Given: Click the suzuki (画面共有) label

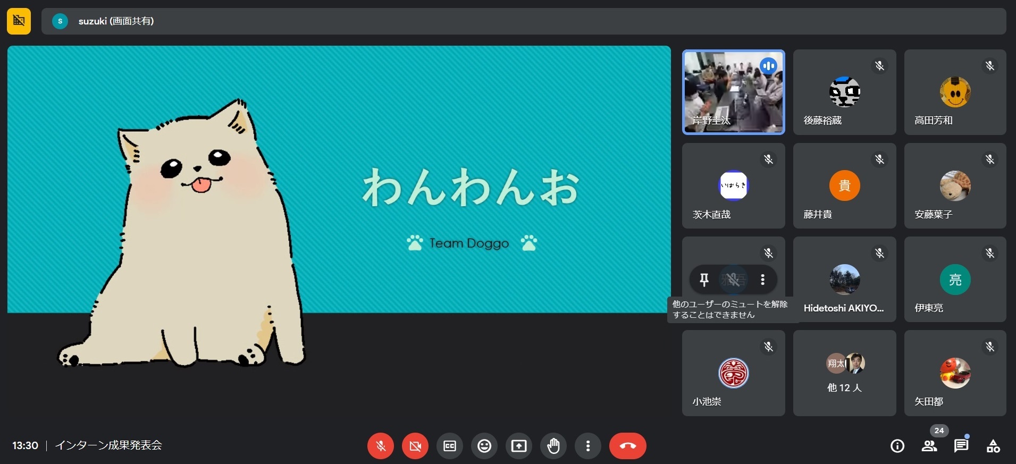Looking at the screenshot, I should coord(116,21).
